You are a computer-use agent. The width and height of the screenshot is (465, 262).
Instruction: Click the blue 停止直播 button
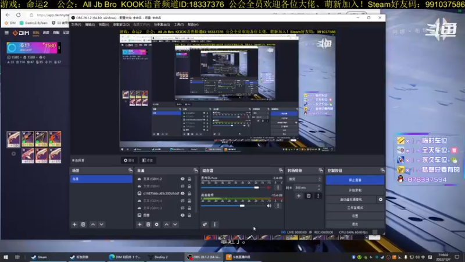[355, 180]
